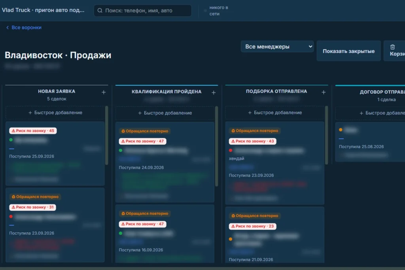Open the Все менеджеры dropdown

[277, 47]
